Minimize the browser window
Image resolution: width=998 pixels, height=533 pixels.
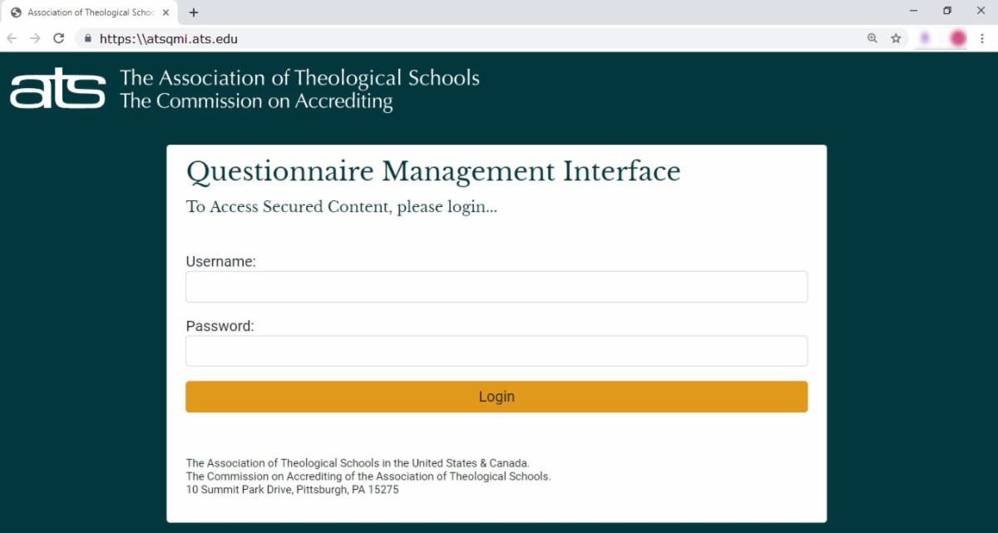[913, 11]
